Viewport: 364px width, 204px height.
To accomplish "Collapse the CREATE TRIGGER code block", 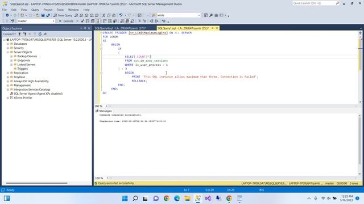I will point(101,33).
